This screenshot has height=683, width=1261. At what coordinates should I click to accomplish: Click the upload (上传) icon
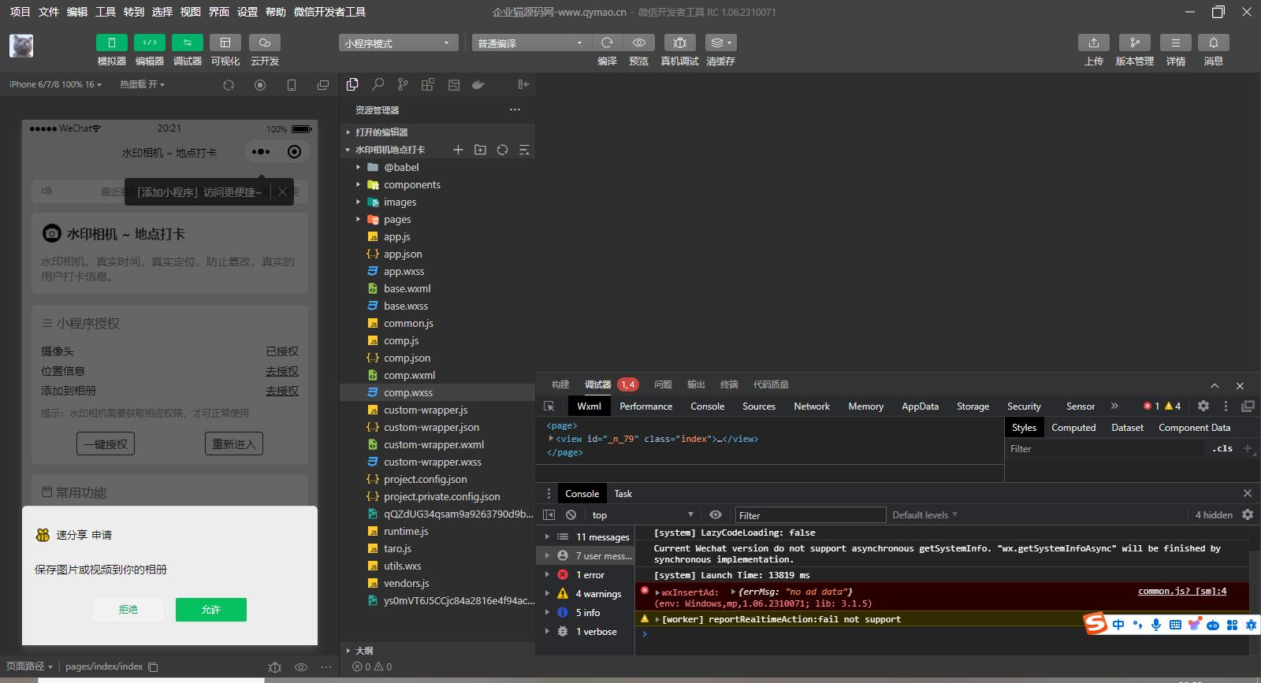[x=1093, y=43]
